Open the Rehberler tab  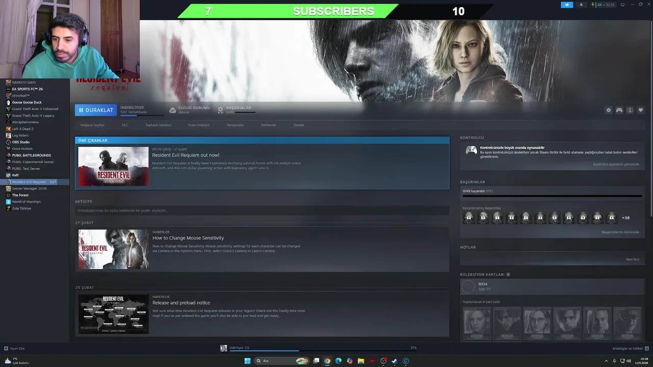(268, 125)
